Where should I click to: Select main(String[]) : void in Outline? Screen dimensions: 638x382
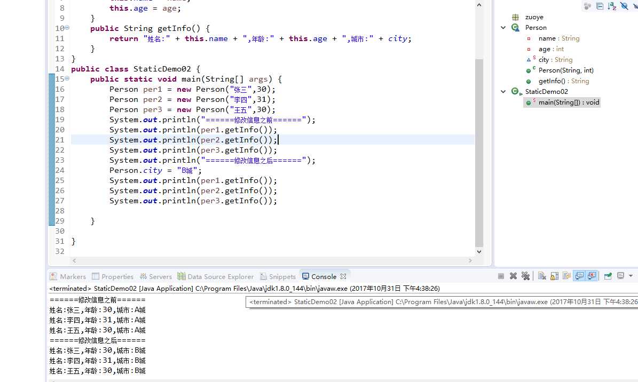[569, 102]
